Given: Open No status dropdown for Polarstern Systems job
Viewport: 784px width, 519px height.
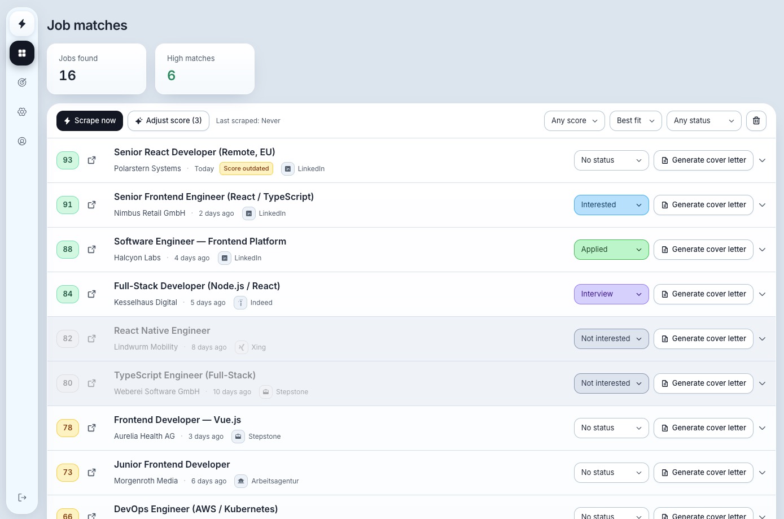Looking at the screenshot, I should pos(611,160).
